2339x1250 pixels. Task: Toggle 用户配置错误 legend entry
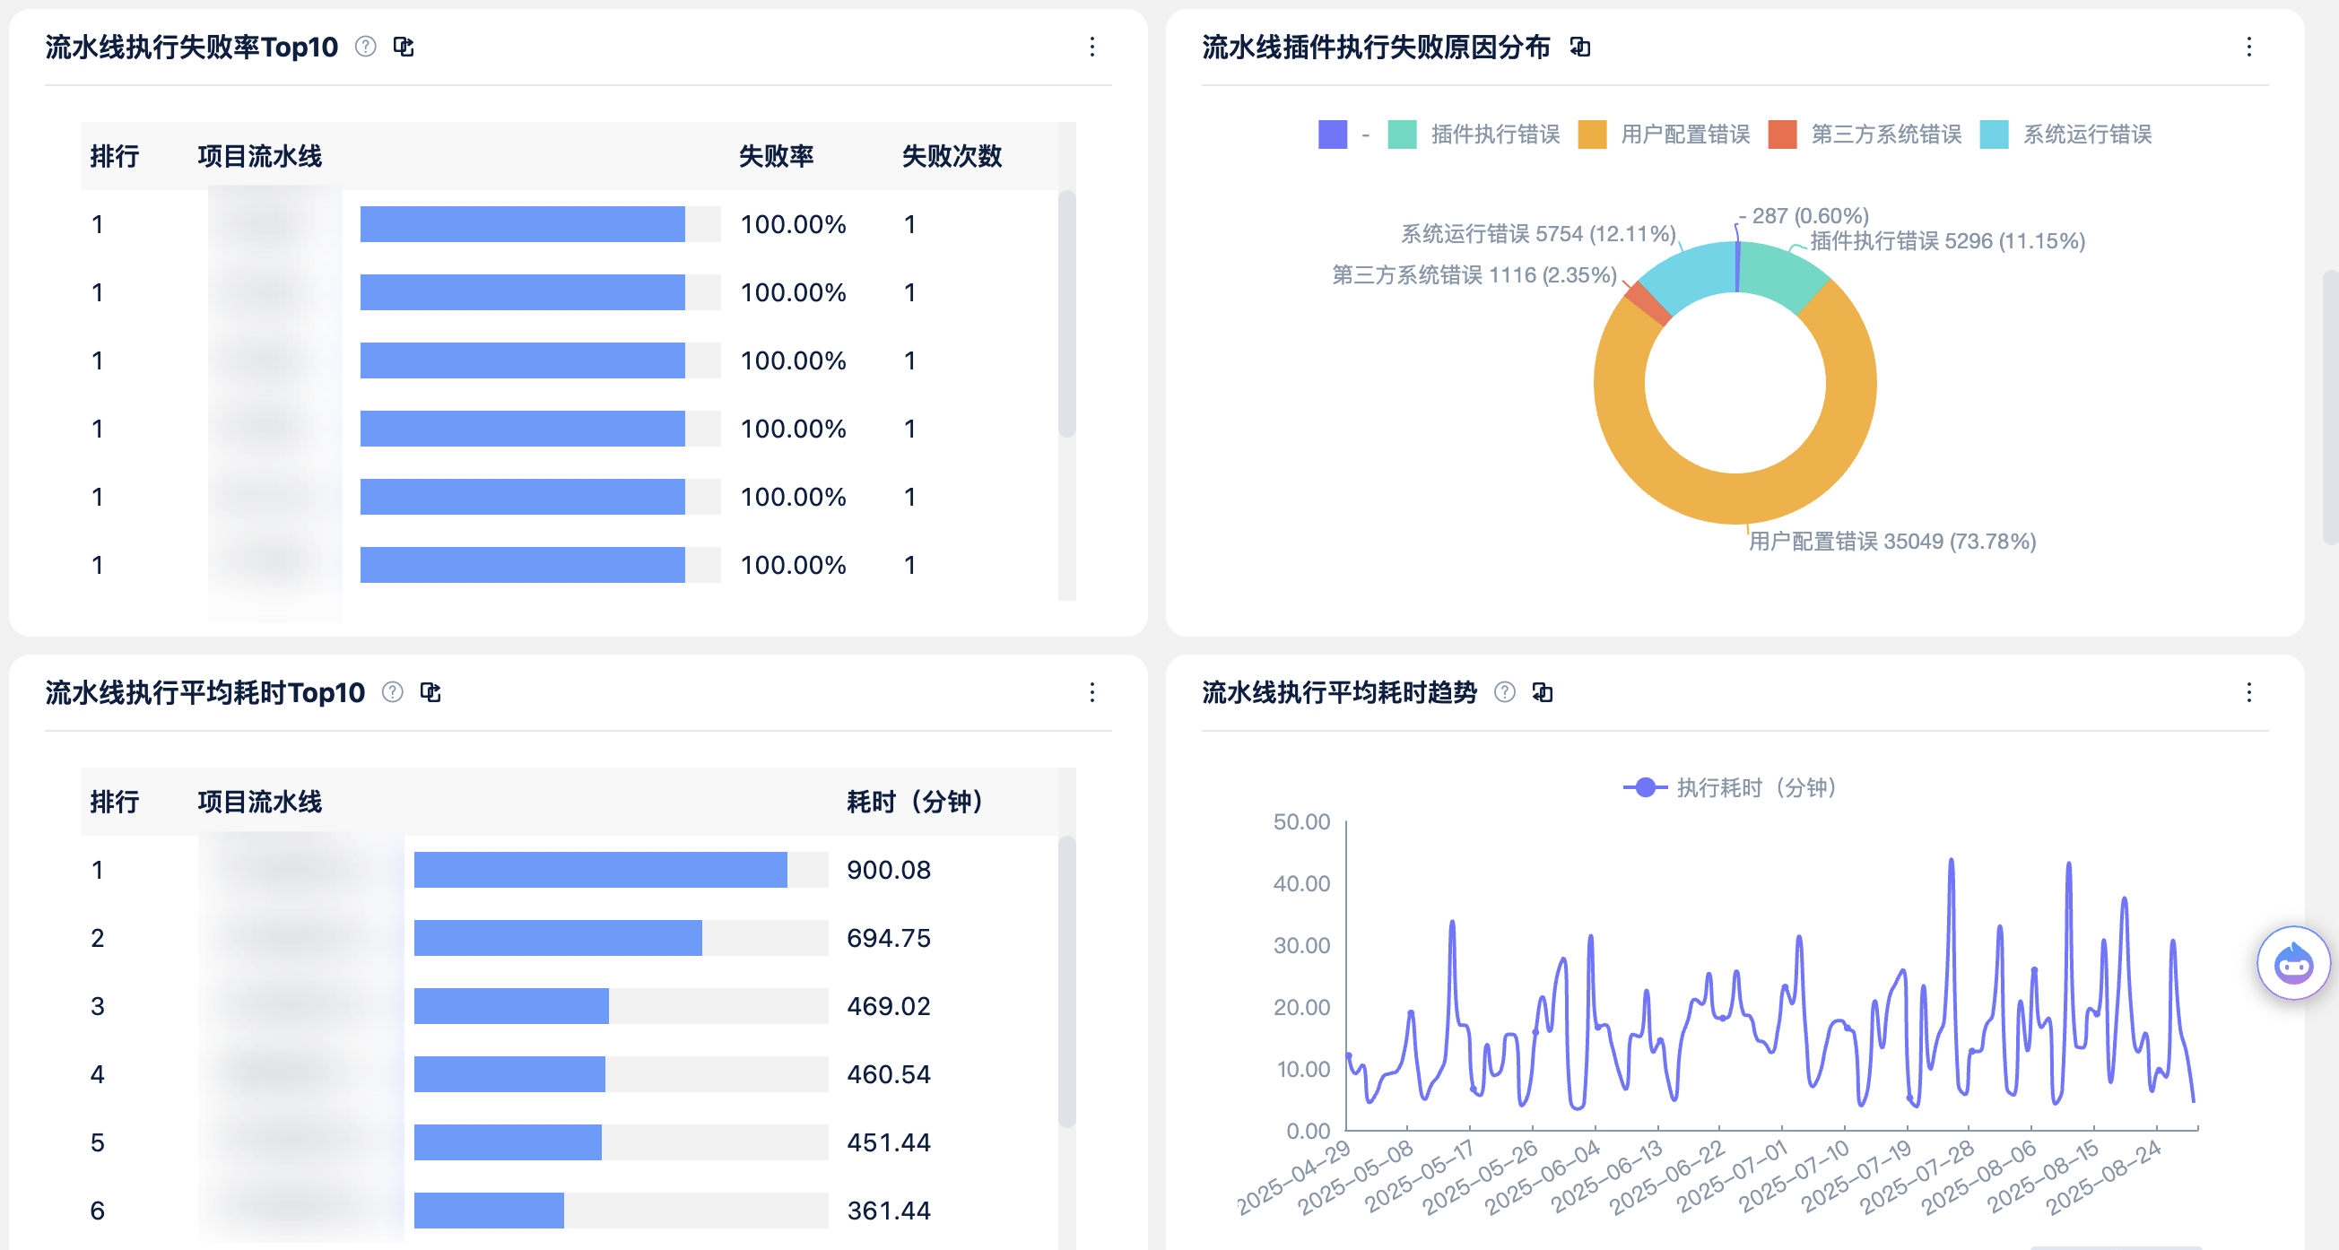point(1684,135)
